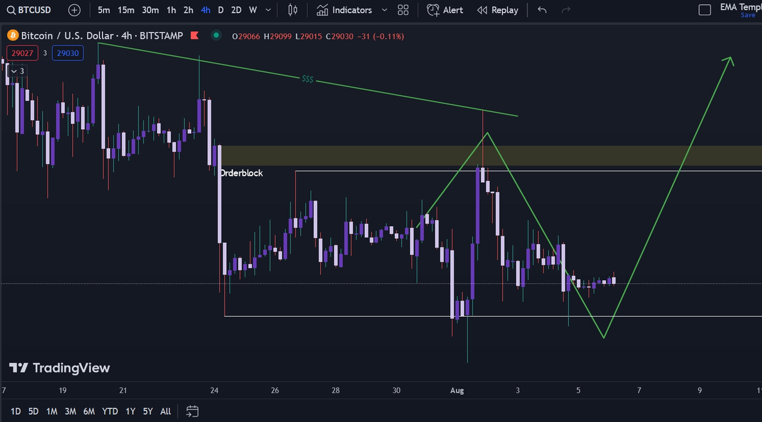Click the Bitcoin coin logo icon

(x=13, y=36)
